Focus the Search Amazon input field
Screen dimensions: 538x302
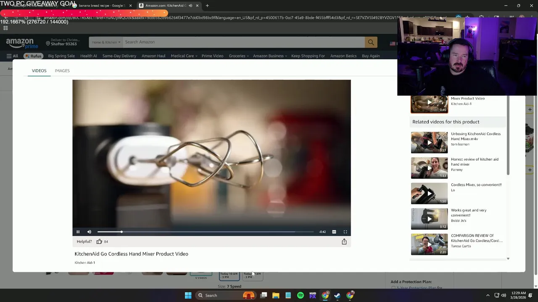click(x=243, y=42)
